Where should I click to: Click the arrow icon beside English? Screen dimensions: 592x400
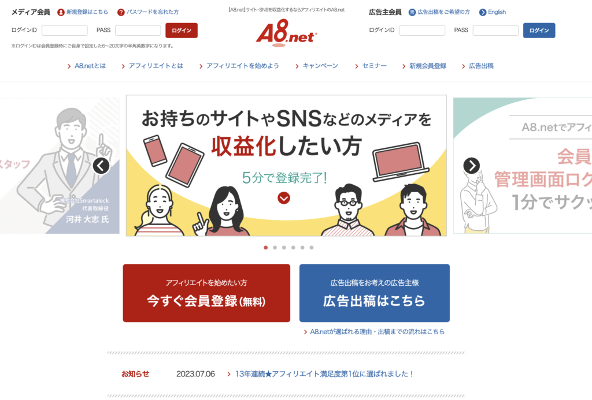(483, 13)
